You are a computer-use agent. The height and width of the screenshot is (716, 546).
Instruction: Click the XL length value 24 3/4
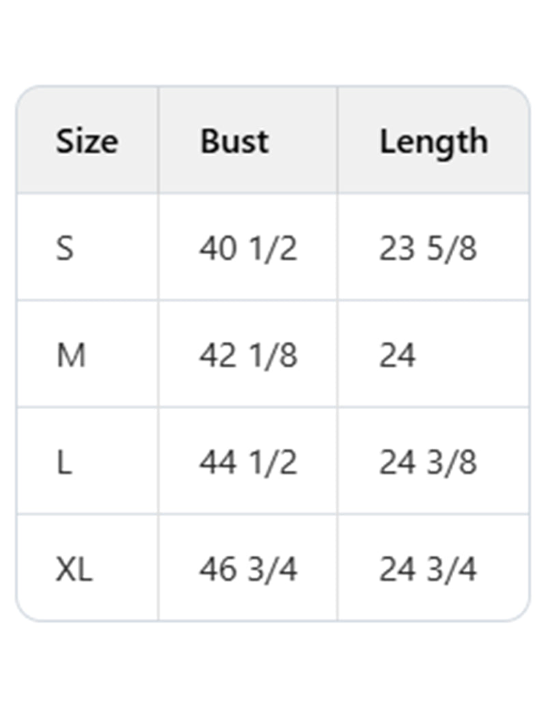pos(428,569)
